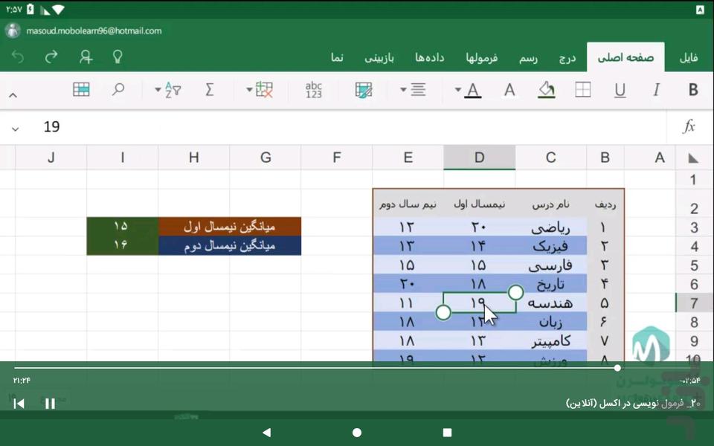The width and height of the screenshot is (714, 446).
Task: Open the cell borders tool
Action: pyautogui.click(x=583, y=90)
